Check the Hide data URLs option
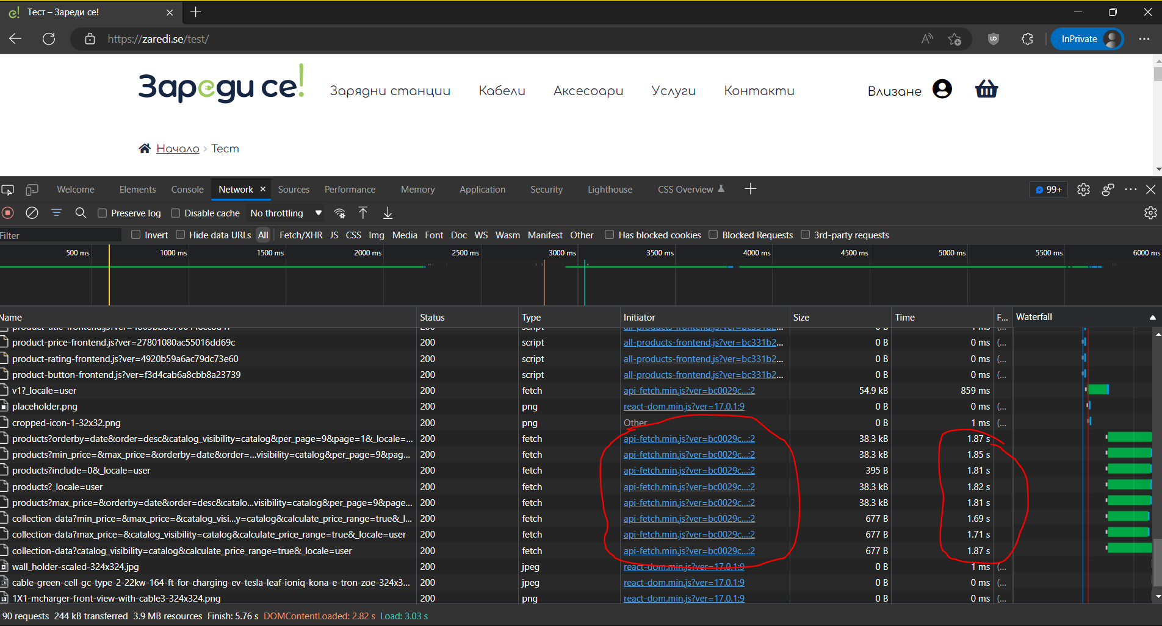This screenshot has height=626, width=1162. pyautogui.click(x=180, y=235)
